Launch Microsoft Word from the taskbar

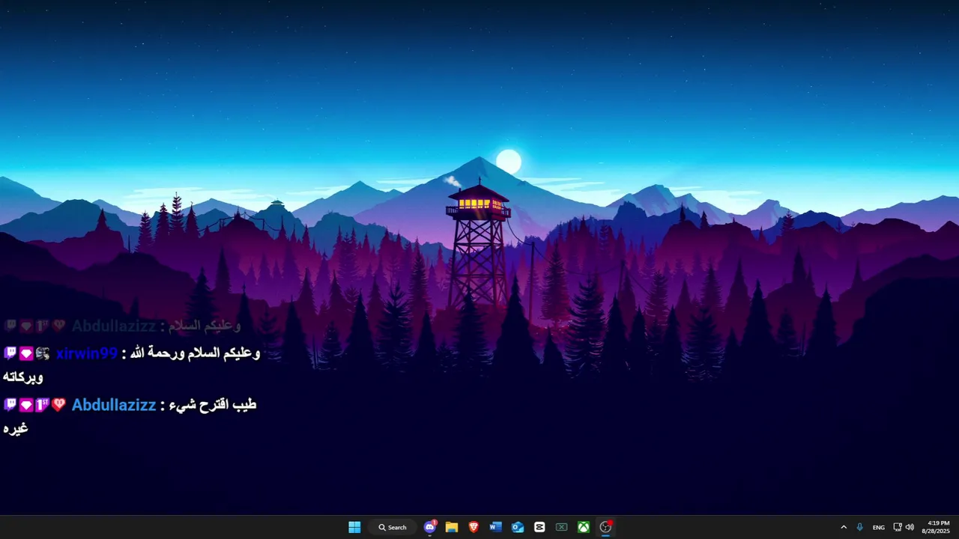point(495,527)
